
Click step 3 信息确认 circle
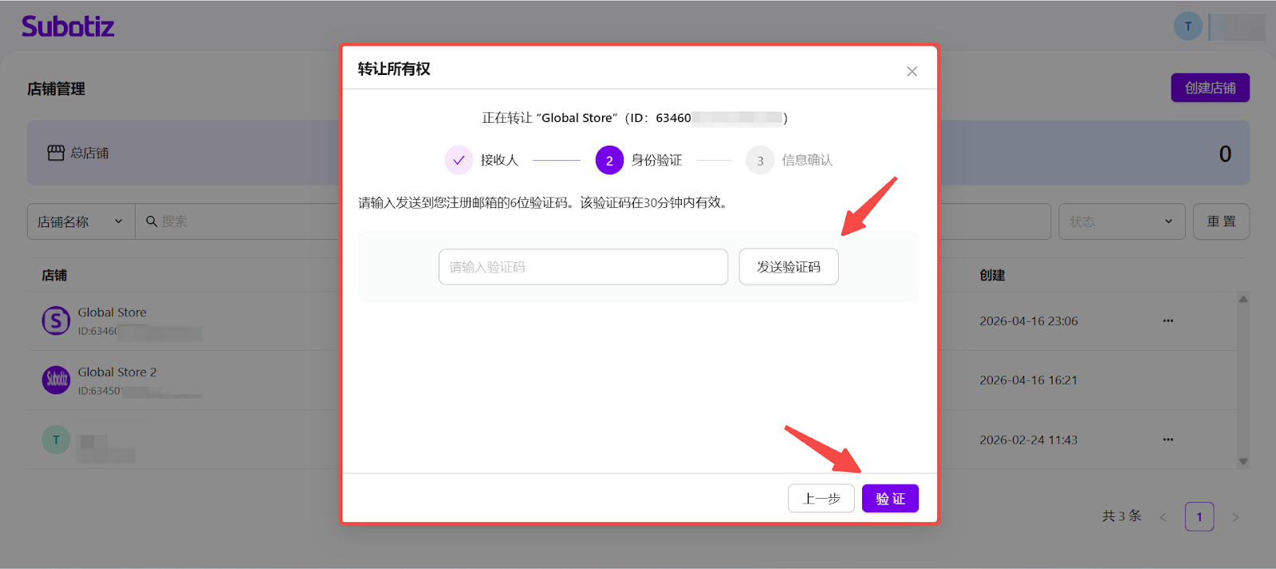coord(760,160)
